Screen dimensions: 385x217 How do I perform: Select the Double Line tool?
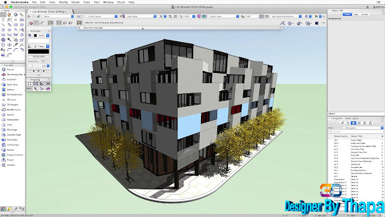click(10, 25)
